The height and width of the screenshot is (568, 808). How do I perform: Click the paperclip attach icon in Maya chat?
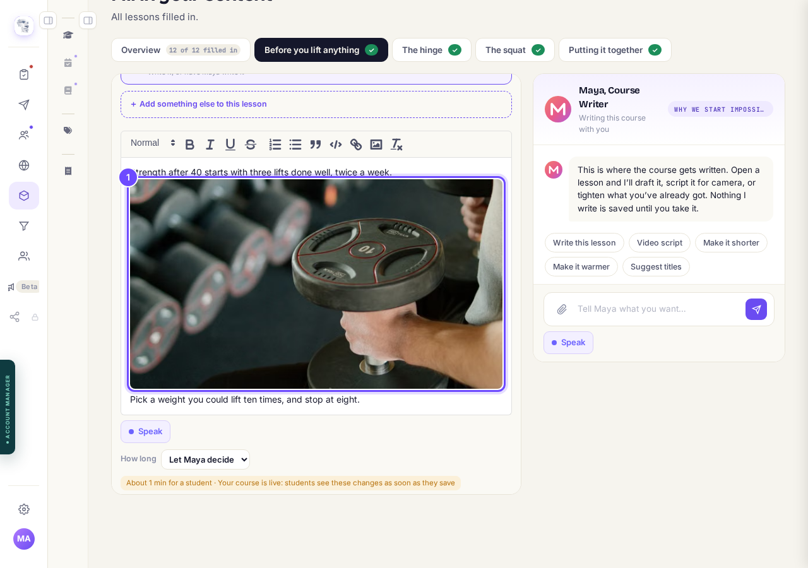562,309
